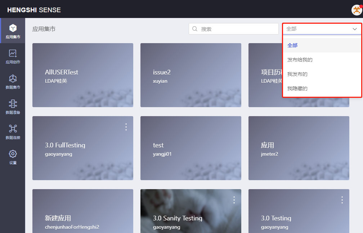Select 全部 option in dropdown list
The width and height of the screenshot is (363, 233).
coord(322,45)
